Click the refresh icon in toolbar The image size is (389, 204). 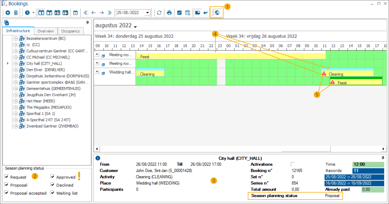(x=159, y=13)
